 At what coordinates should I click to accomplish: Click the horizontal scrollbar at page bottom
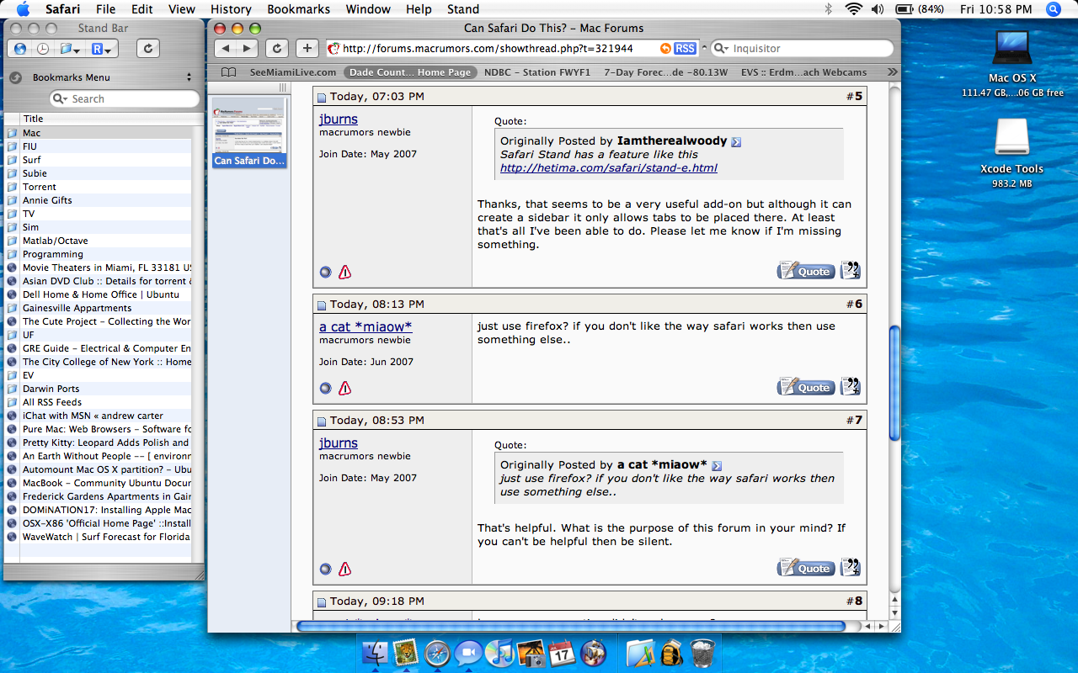click(571, 626)
